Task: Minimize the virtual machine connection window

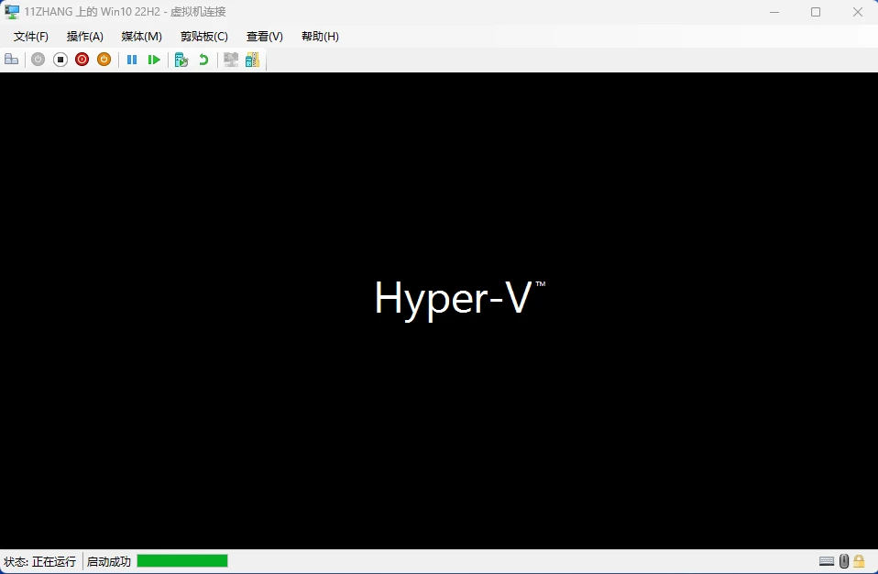Action: point(774,12)
